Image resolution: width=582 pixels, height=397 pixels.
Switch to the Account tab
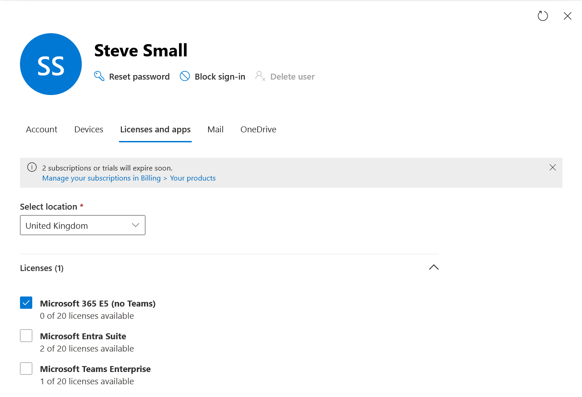point(41,130)
